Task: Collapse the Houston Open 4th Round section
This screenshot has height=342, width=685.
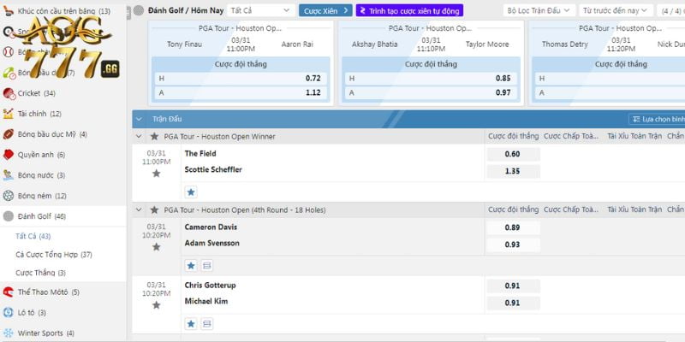Action: pos(140,209)
